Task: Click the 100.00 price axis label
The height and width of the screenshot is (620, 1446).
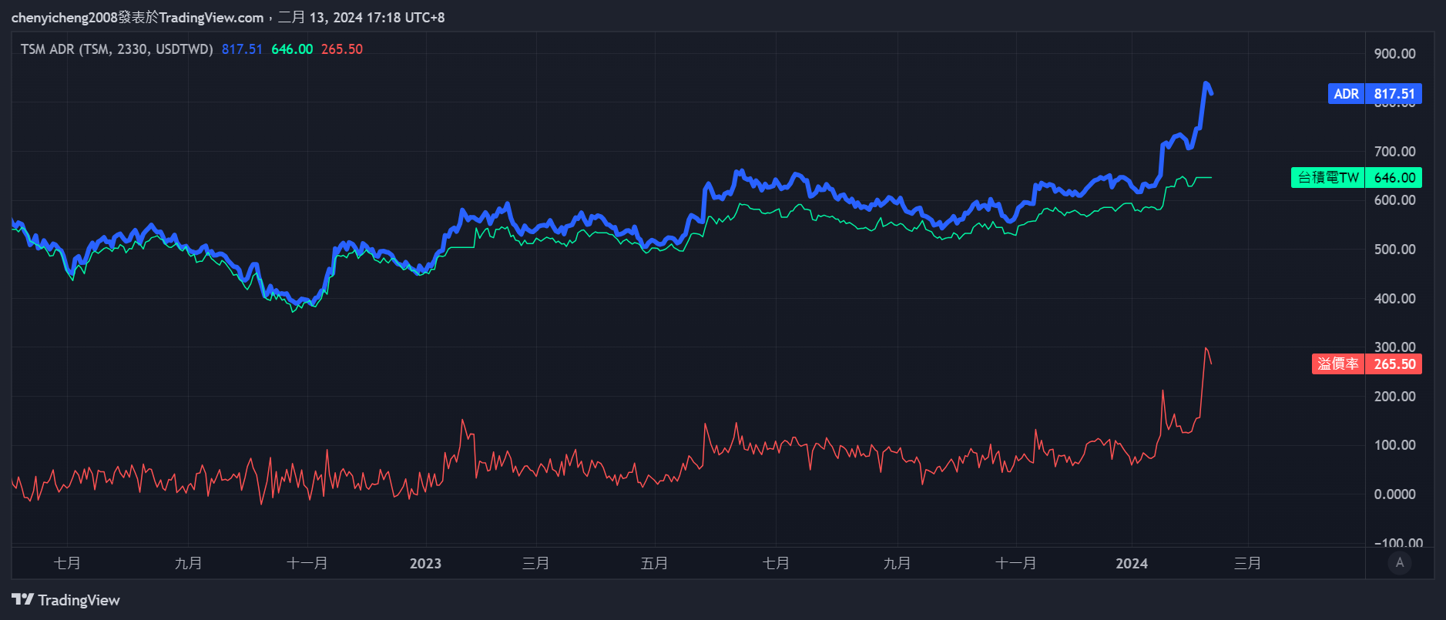Action: 1394,445
